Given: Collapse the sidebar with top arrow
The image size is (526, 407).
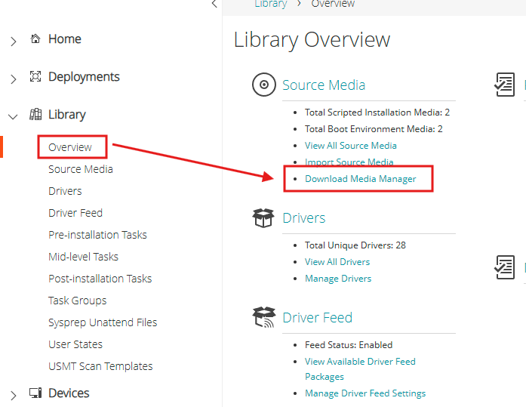Looking at the screenshot, I should pos(214,4).
